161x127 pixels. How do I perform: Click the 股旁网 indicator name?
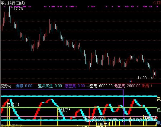coord(6,86)
